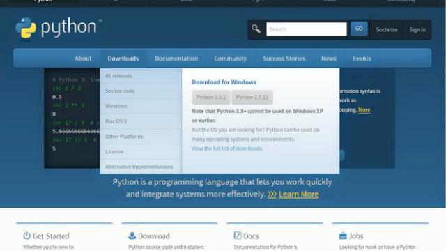Click the Docs notebook icon
The width and height of the screenshot is (446, 251).
click(238, 236)
